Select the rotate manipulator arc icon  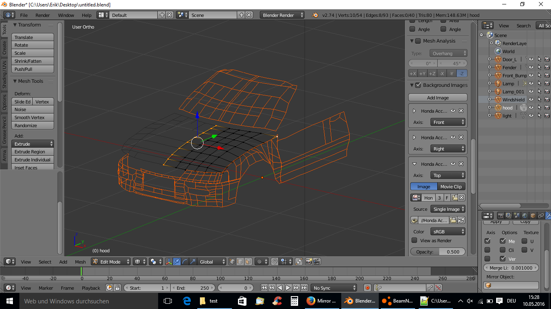click(x=185, y=262)
